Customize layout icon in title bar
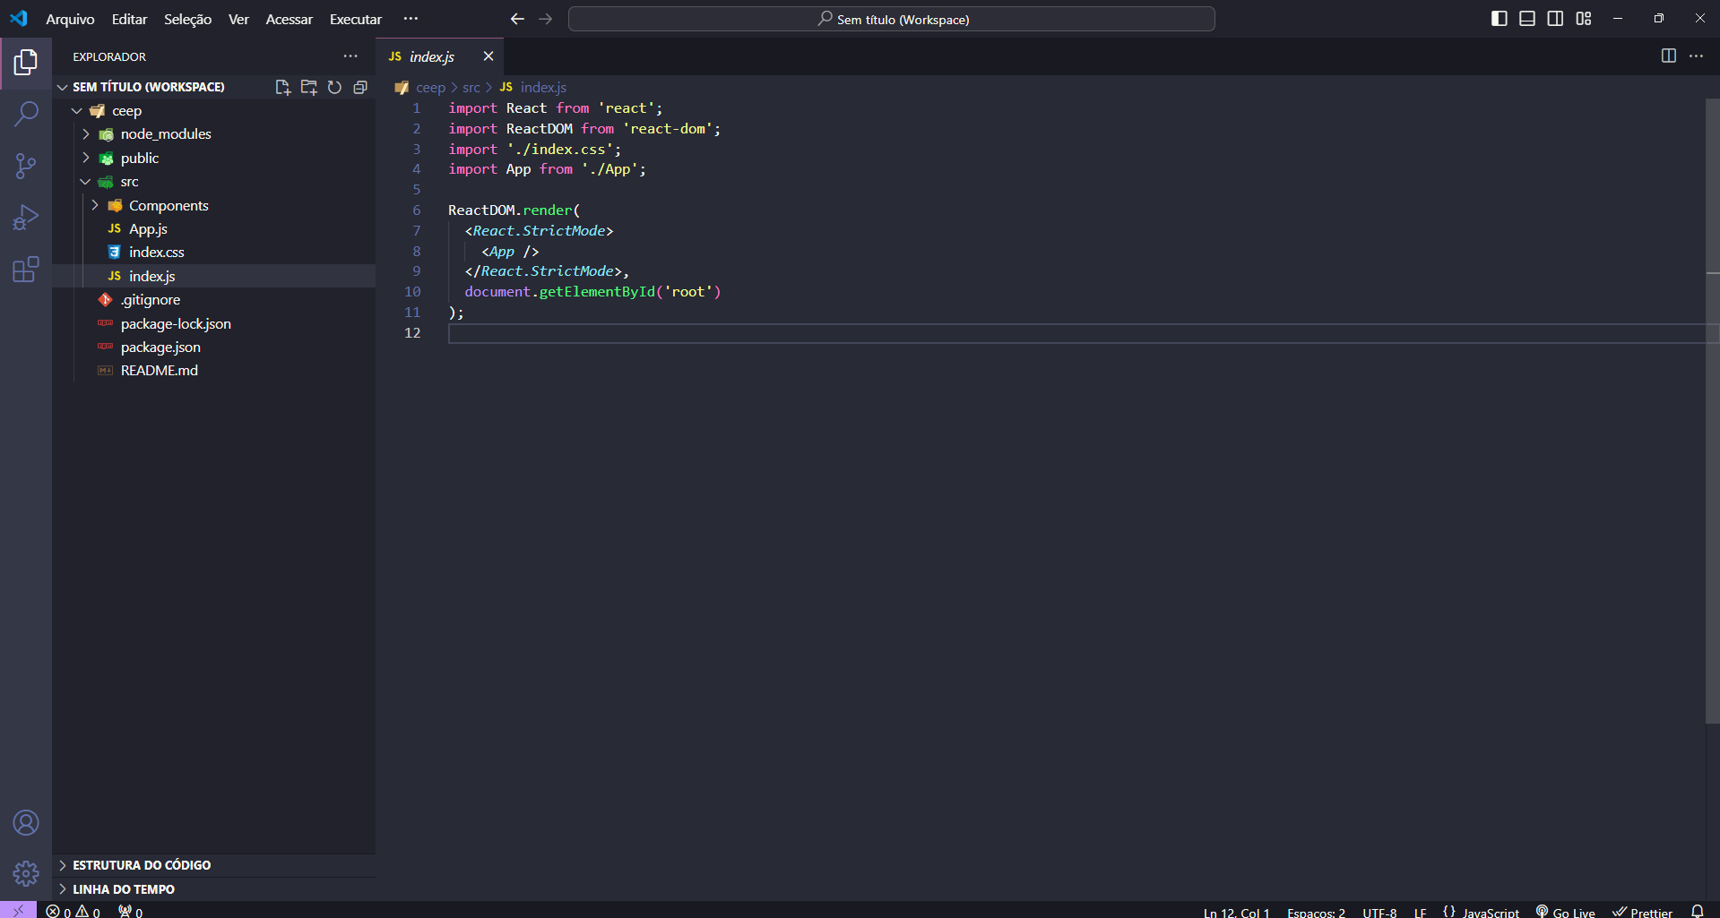This screenshot has height=918, width=1720. 1584,19
